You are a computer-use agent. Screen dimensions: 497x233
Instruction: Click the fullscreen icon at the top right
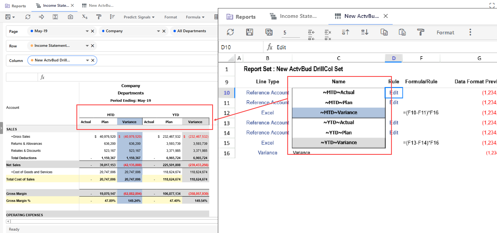492,5
